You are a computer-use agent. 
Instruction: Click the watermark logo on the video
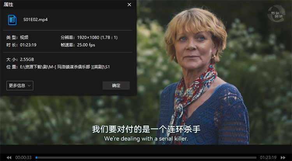coord(276,14)
